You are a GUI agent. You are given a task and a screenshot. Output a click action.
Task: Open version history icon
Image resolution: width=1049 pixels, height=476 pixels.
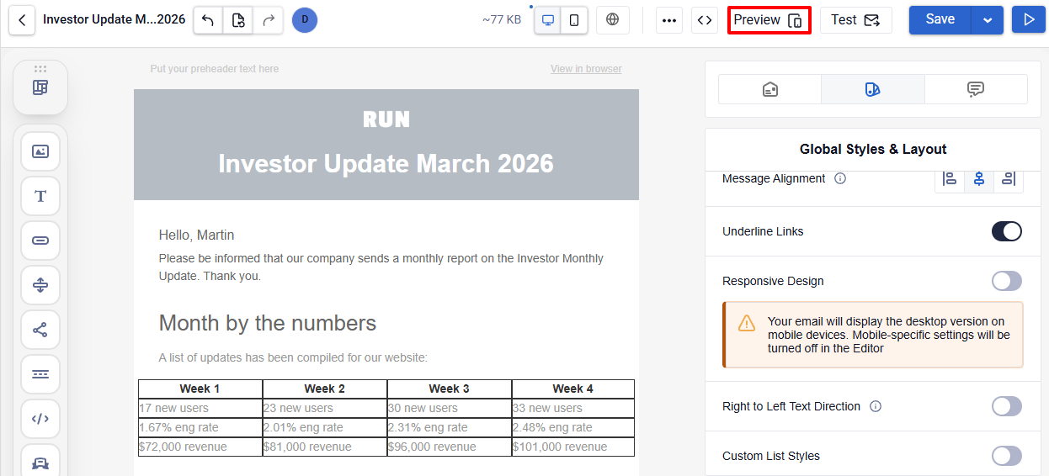[238, 20]
